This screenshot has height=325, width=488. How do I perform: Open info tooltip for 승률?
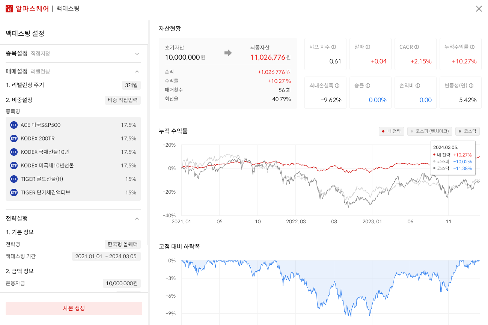coord(368,86)
